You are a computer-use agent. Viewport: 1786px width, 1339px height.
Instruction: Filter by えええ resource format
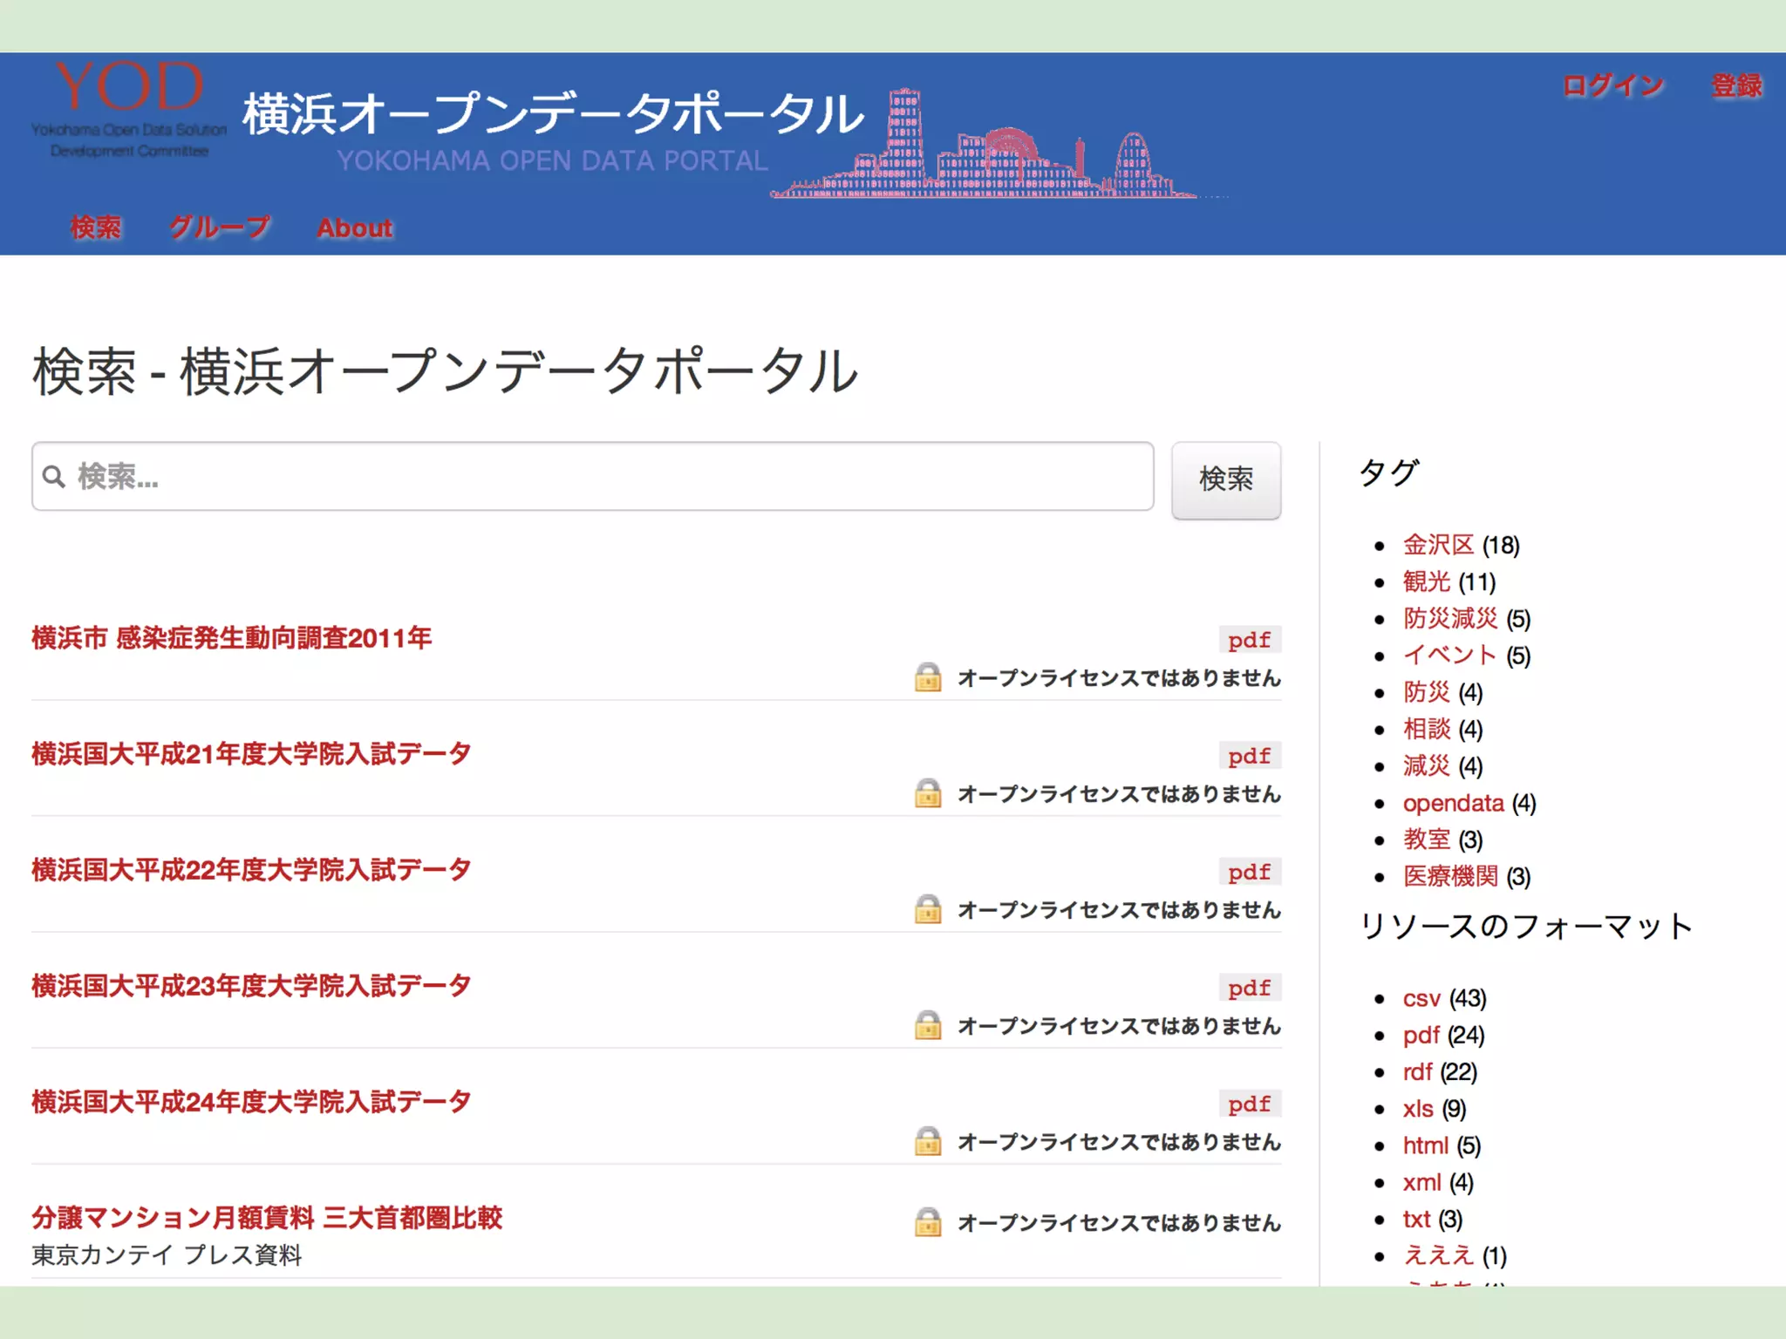[1439, 1255]
